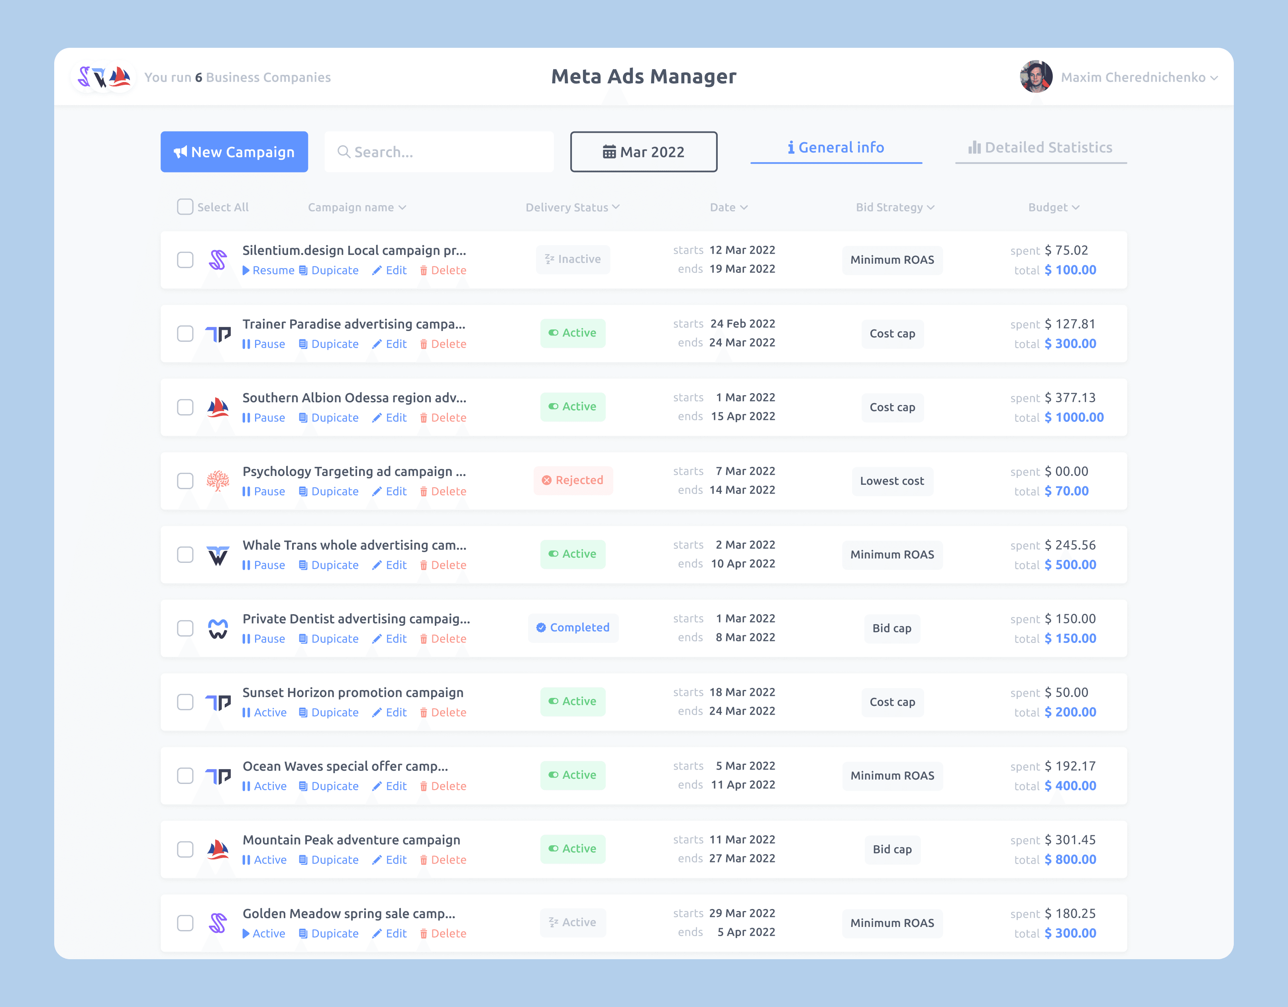Resume the Silentium.design campaign

click(x=268, y=270)
